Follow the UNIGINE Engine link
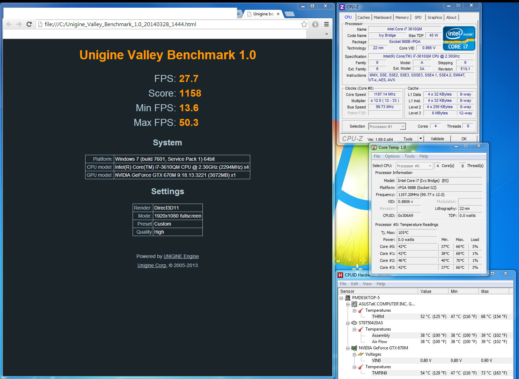The height and width of the screenshot is (379, 519). coord(181,256)
